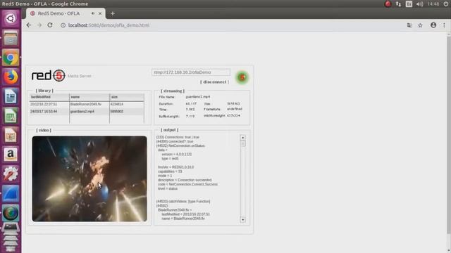Viewport: 451px width, 253px height.
Task: Close the Red5 Demo - OFLA tab
Action: [x=100, y=13]
